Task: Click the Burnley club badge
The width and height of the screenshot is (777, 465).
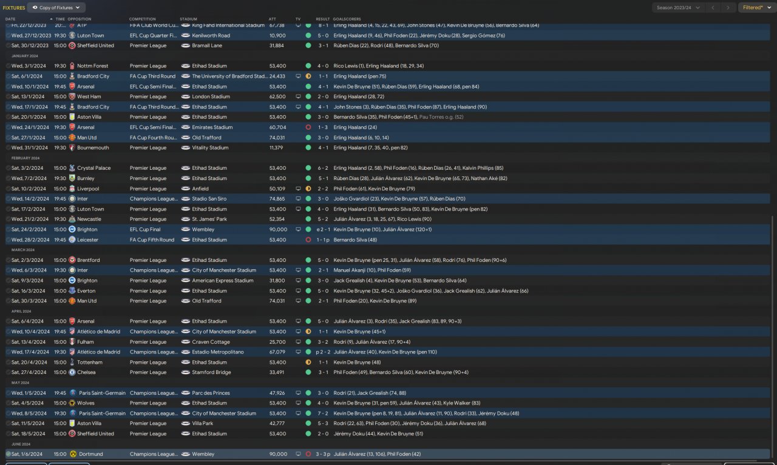Action: coord(72,179)
